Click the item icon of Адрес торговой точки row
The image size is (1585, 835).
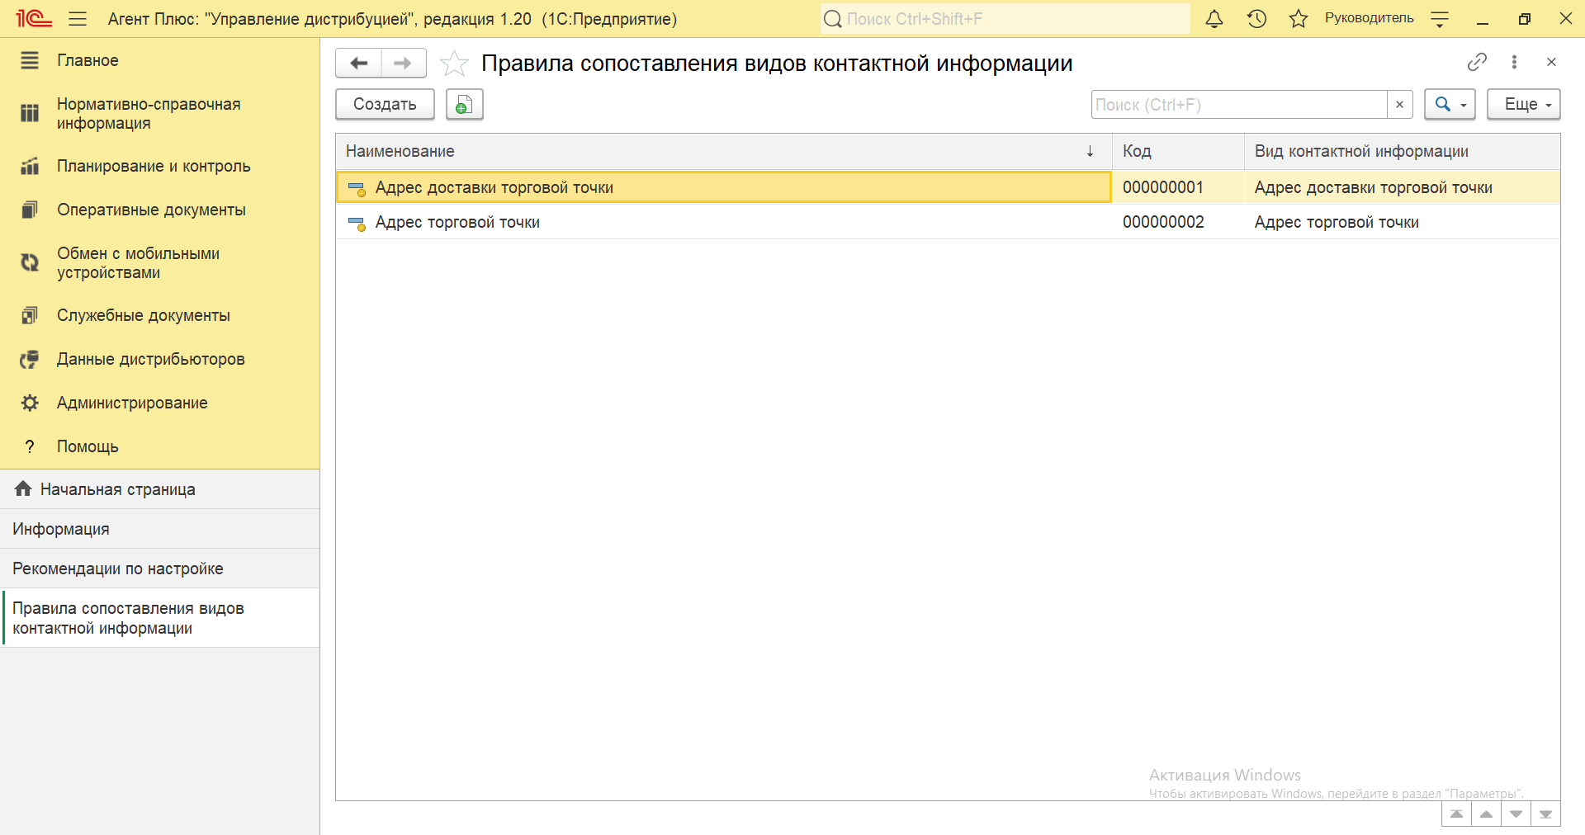(357, 224)
